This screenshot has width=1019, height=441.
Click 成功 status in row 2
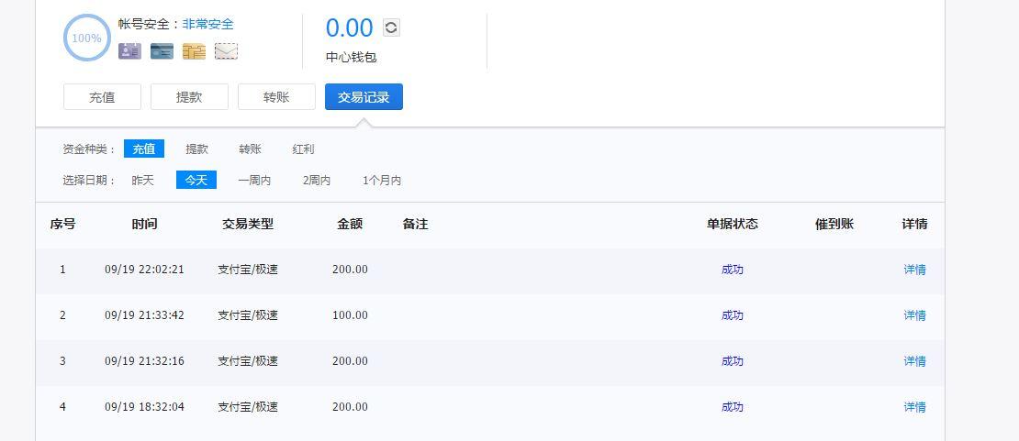733,315
